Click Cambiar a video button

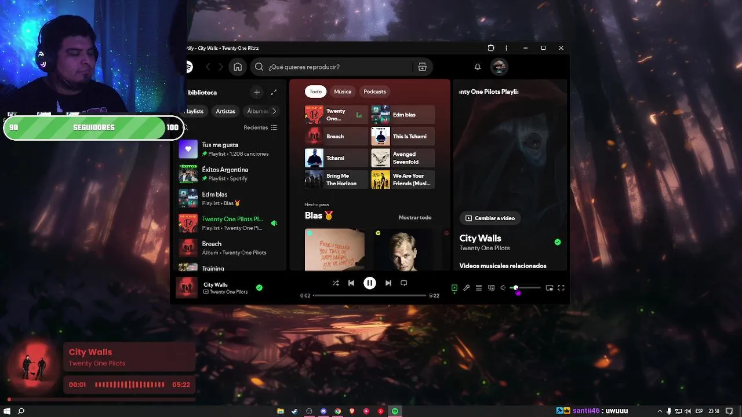tap(490, 218)
